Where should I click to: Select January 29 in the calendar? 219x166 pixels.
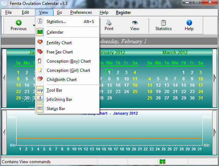18,98
